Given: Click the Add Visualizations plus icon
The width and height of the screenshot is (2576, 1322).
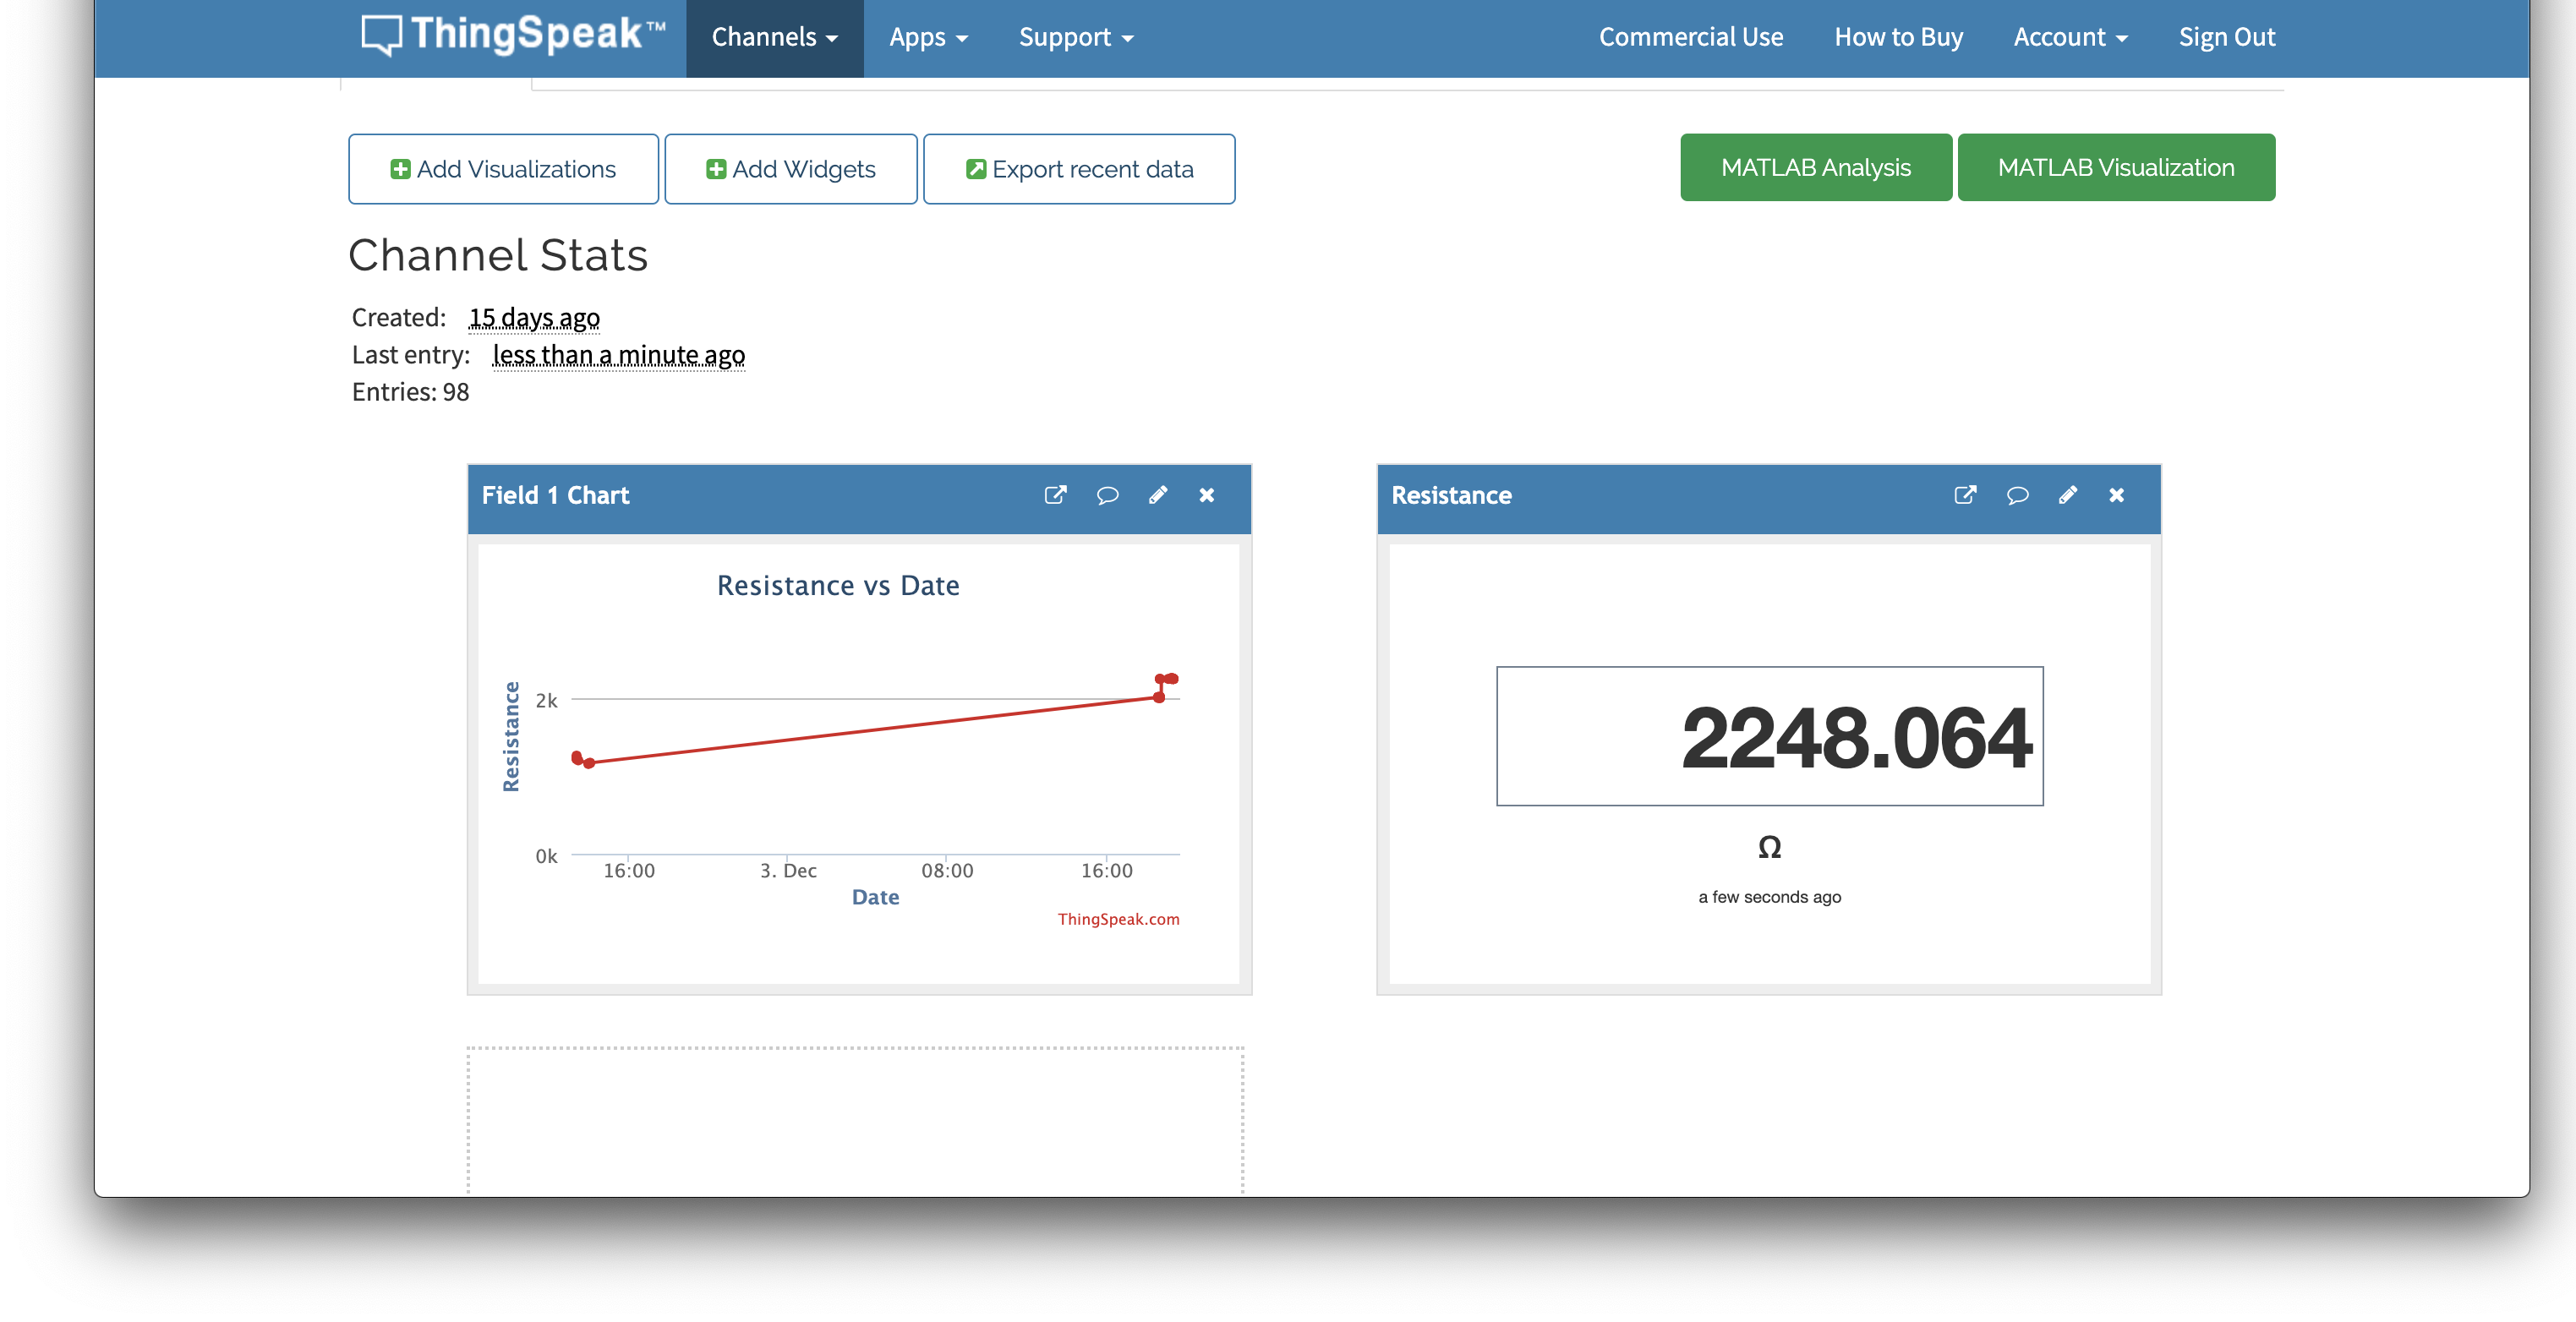Looking at the screenshot, I should (x=400, y=167).
